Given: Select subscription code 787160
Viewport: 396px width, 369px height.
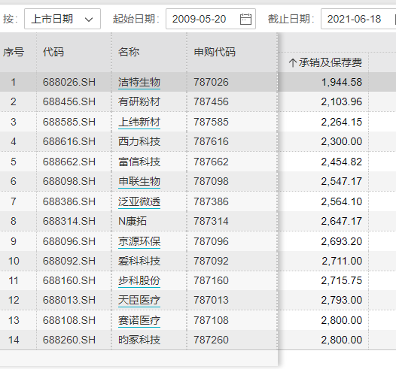Looking at the screenshot, I should [211, 280].
